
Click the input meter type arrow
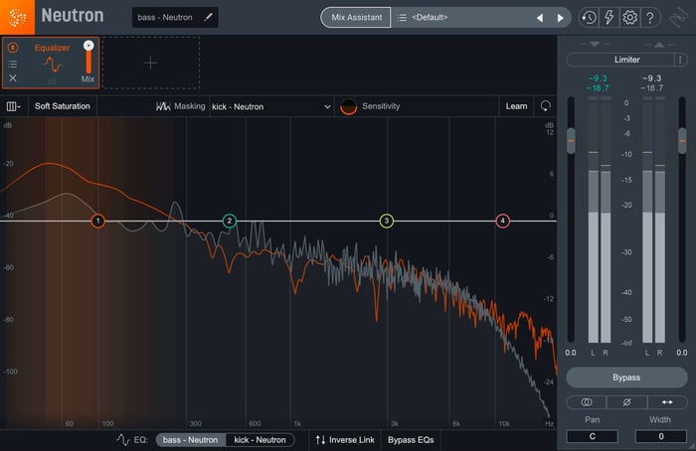coord(595,44)
